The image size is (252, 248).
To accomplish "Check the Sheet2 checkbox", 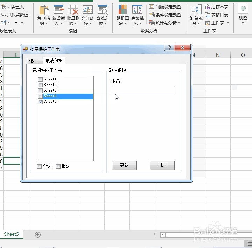I will coord(40,85).
